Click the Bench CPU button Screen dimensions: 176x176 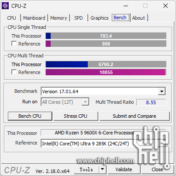click(x=30, y=116)
